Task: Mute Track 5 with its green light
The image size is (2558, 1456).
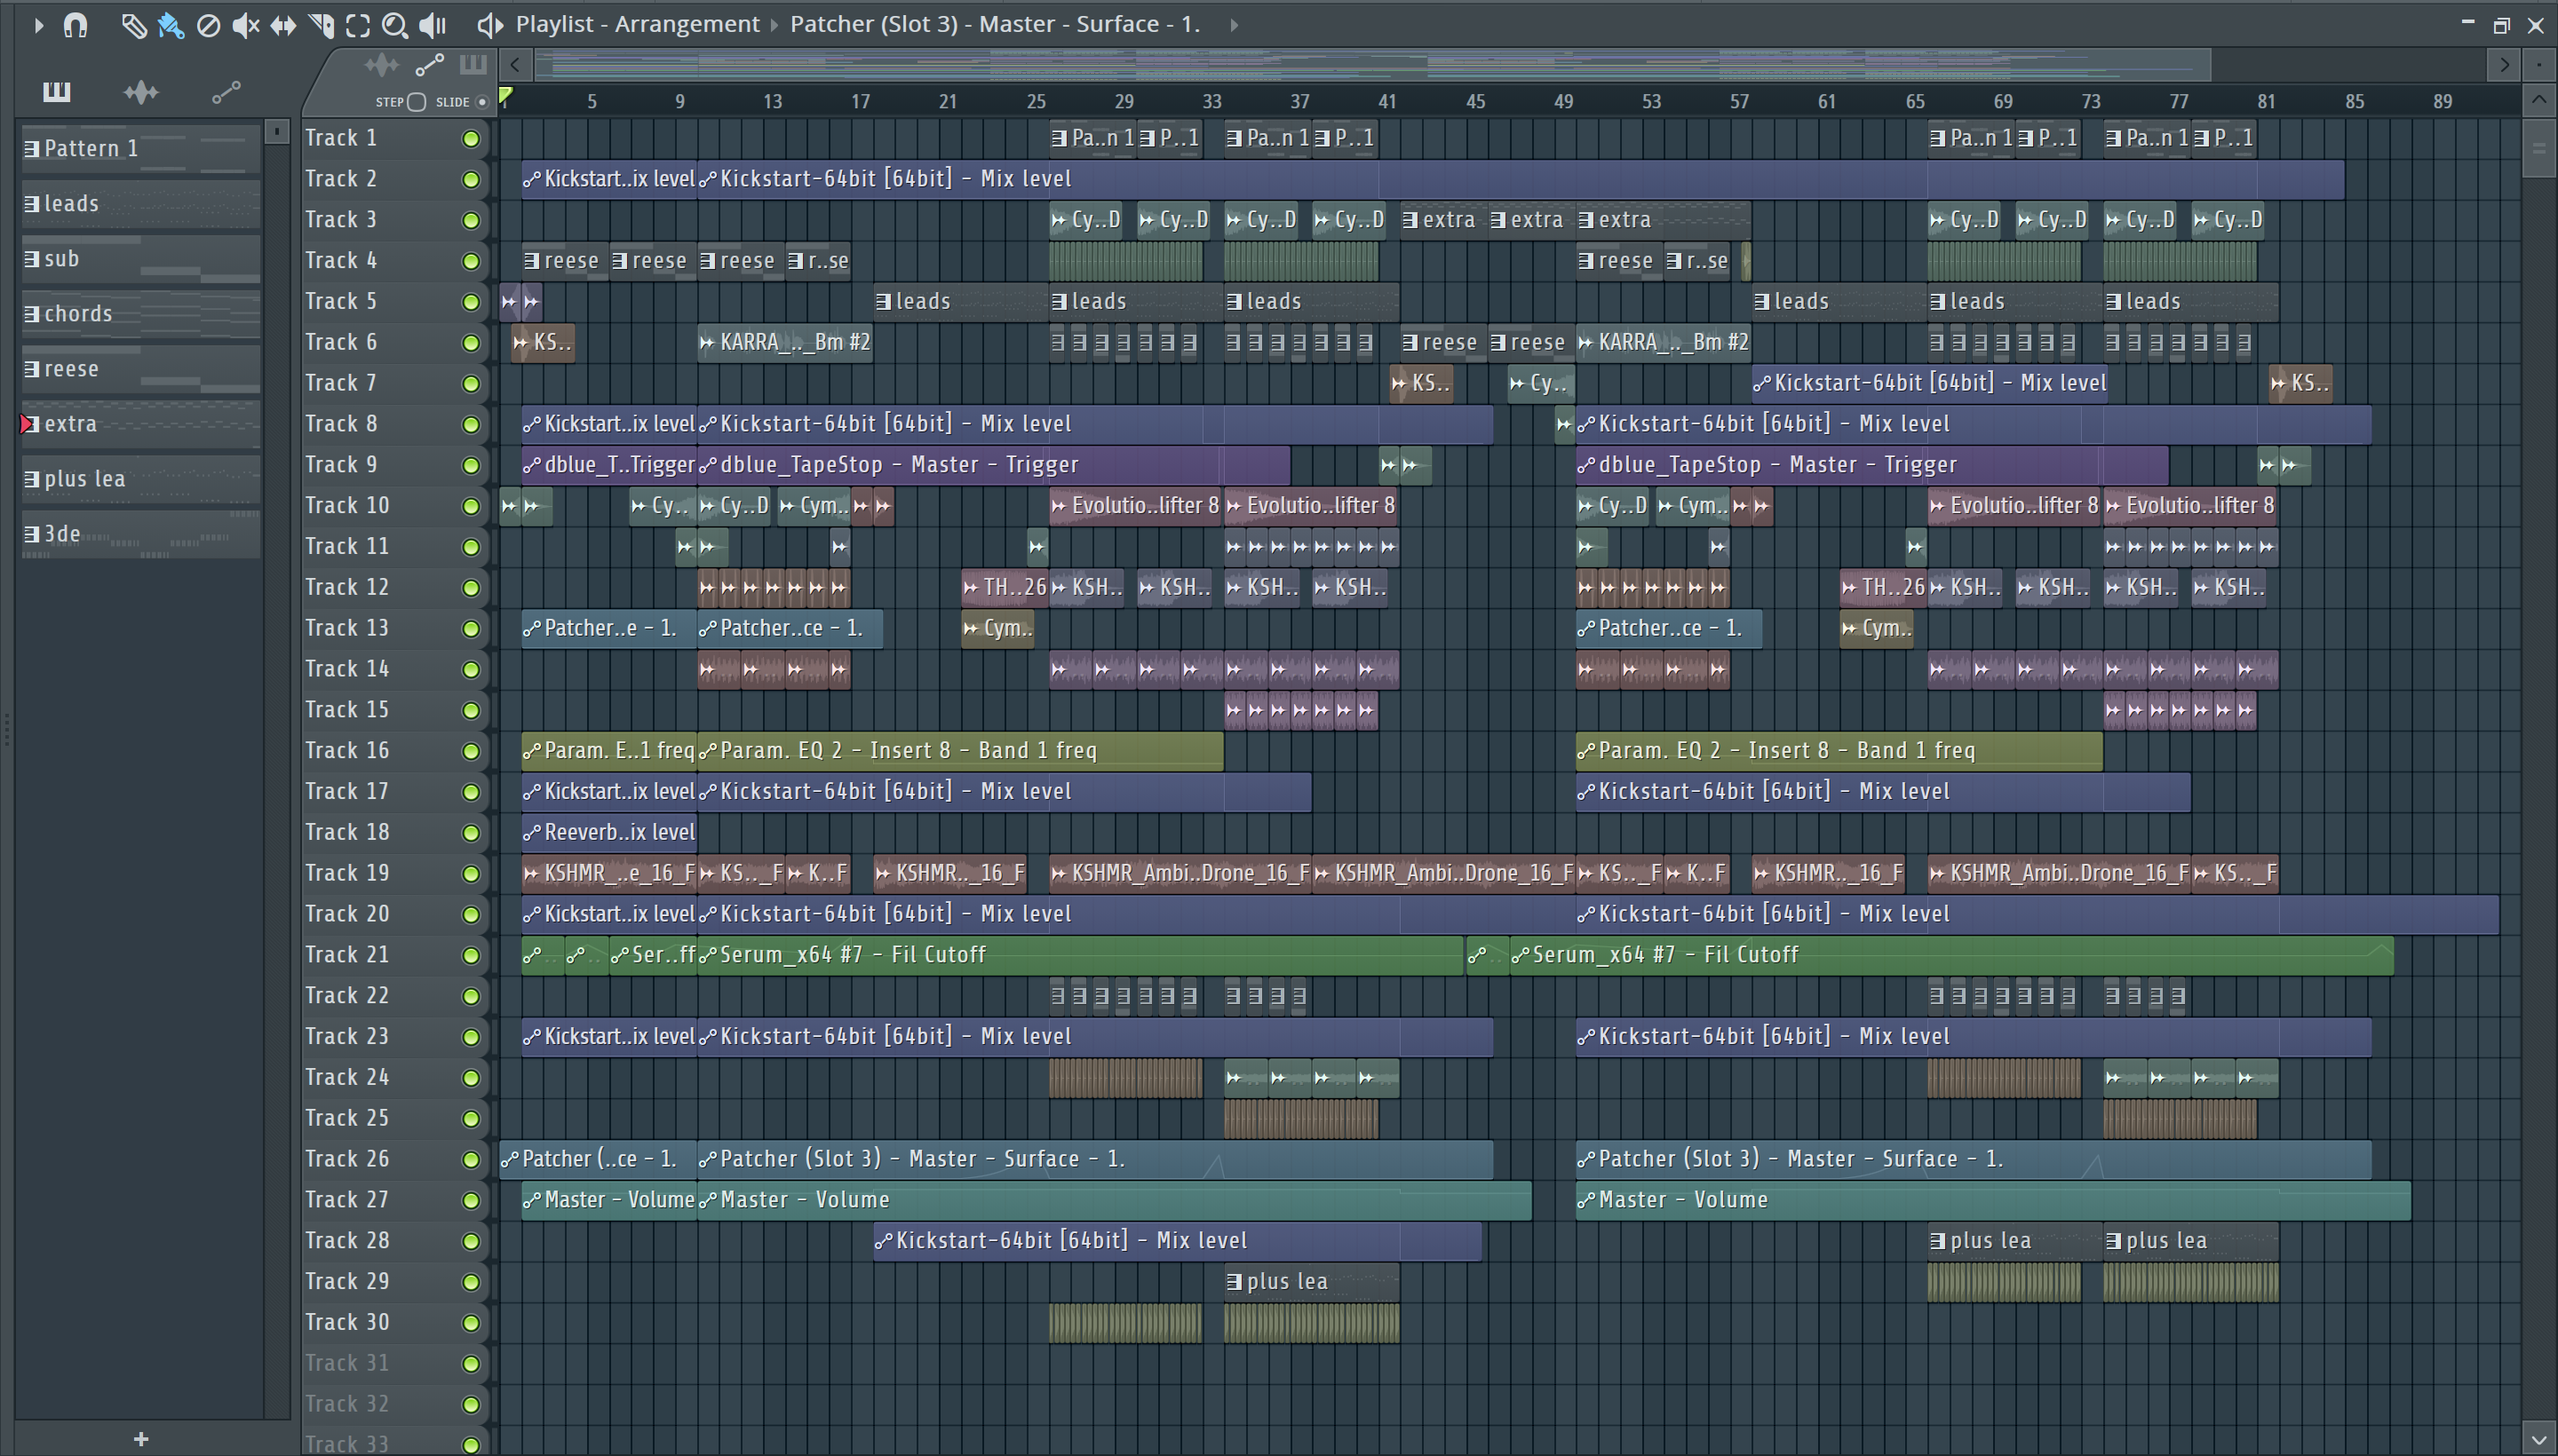Action: pos(470,302)
